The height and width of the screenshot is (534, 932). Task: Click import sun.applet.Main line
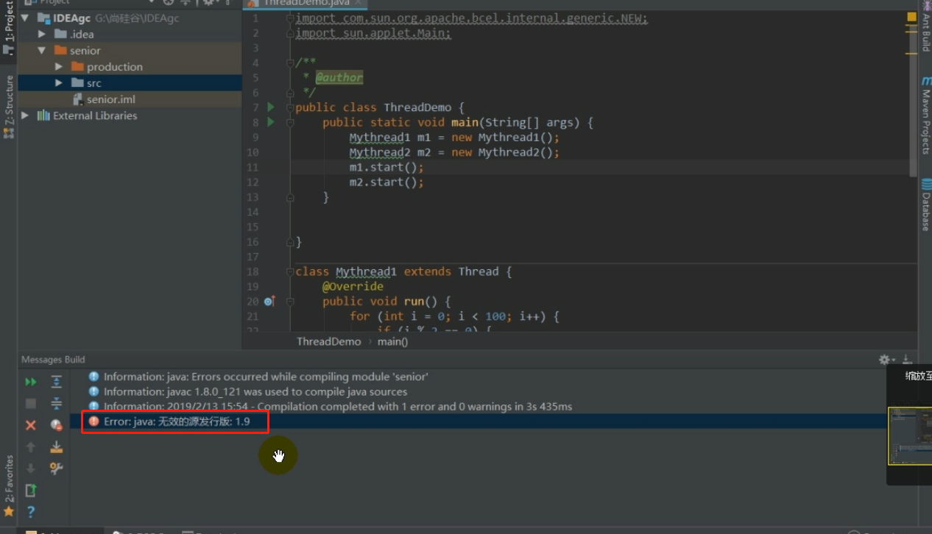[373, 33]
